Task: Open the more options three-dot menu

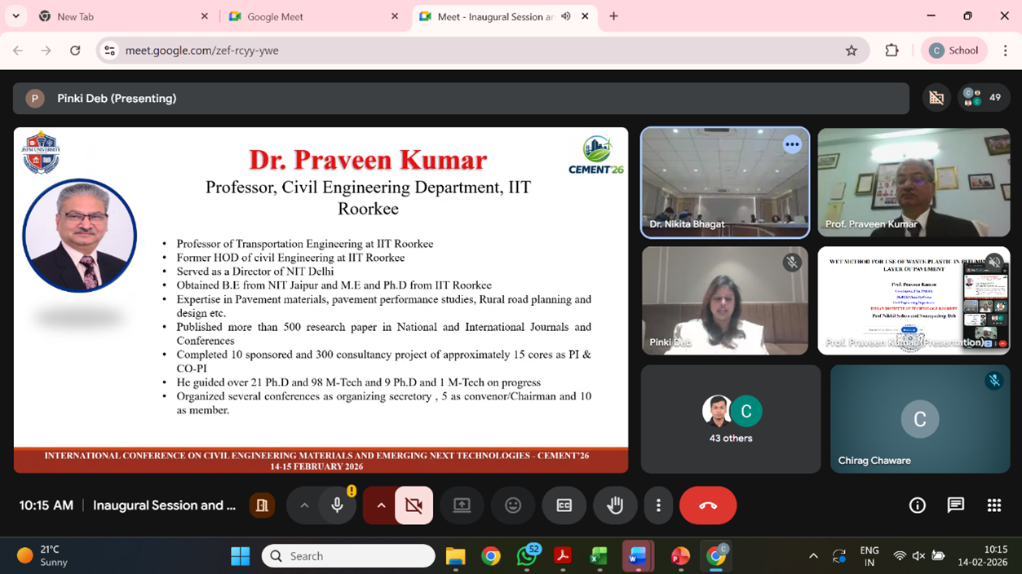Action: pos(658,506)
